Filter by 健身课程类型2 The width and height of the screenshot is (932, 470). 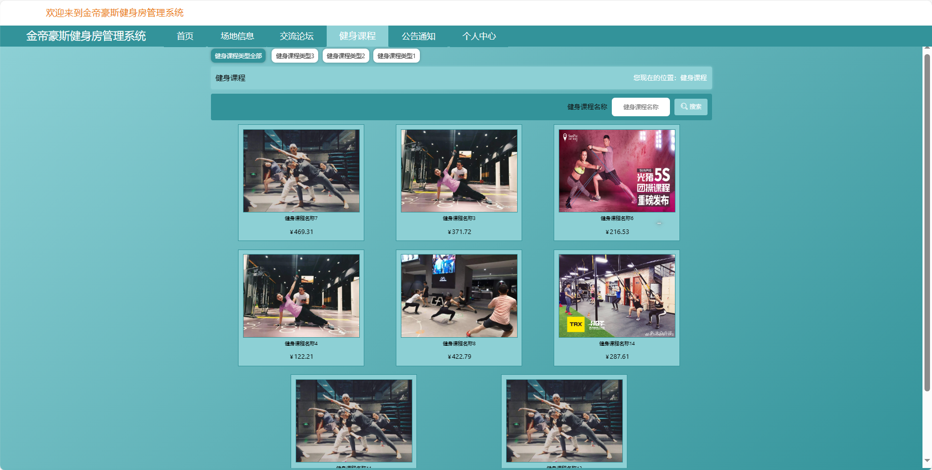pos(346,56)
